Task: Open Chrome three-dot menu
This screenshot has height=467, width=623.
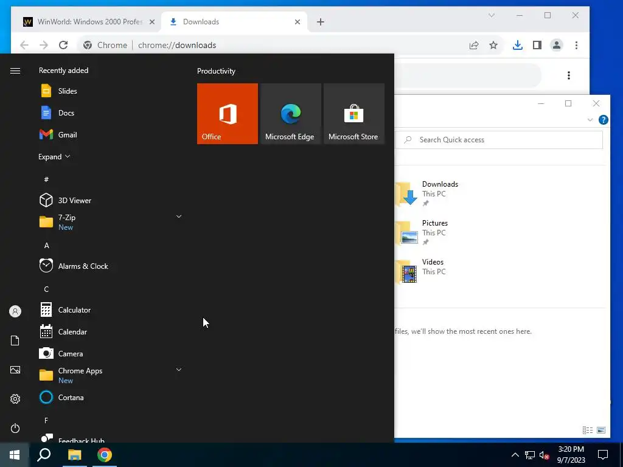Action: click(576, 45)
